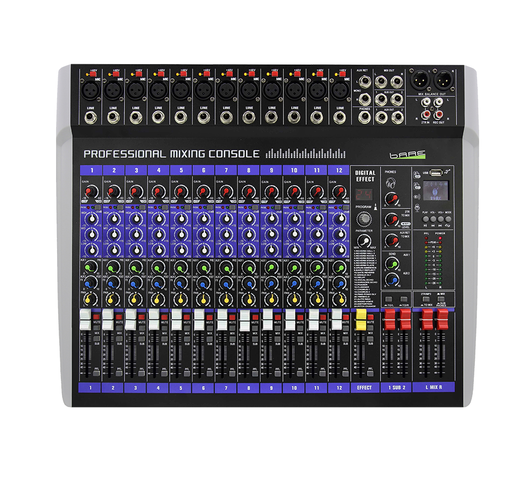Image resolution: width=532 pixels, height=484 pixels.
Task: Click channel 1 white fader cap
Action: [85, 320]
